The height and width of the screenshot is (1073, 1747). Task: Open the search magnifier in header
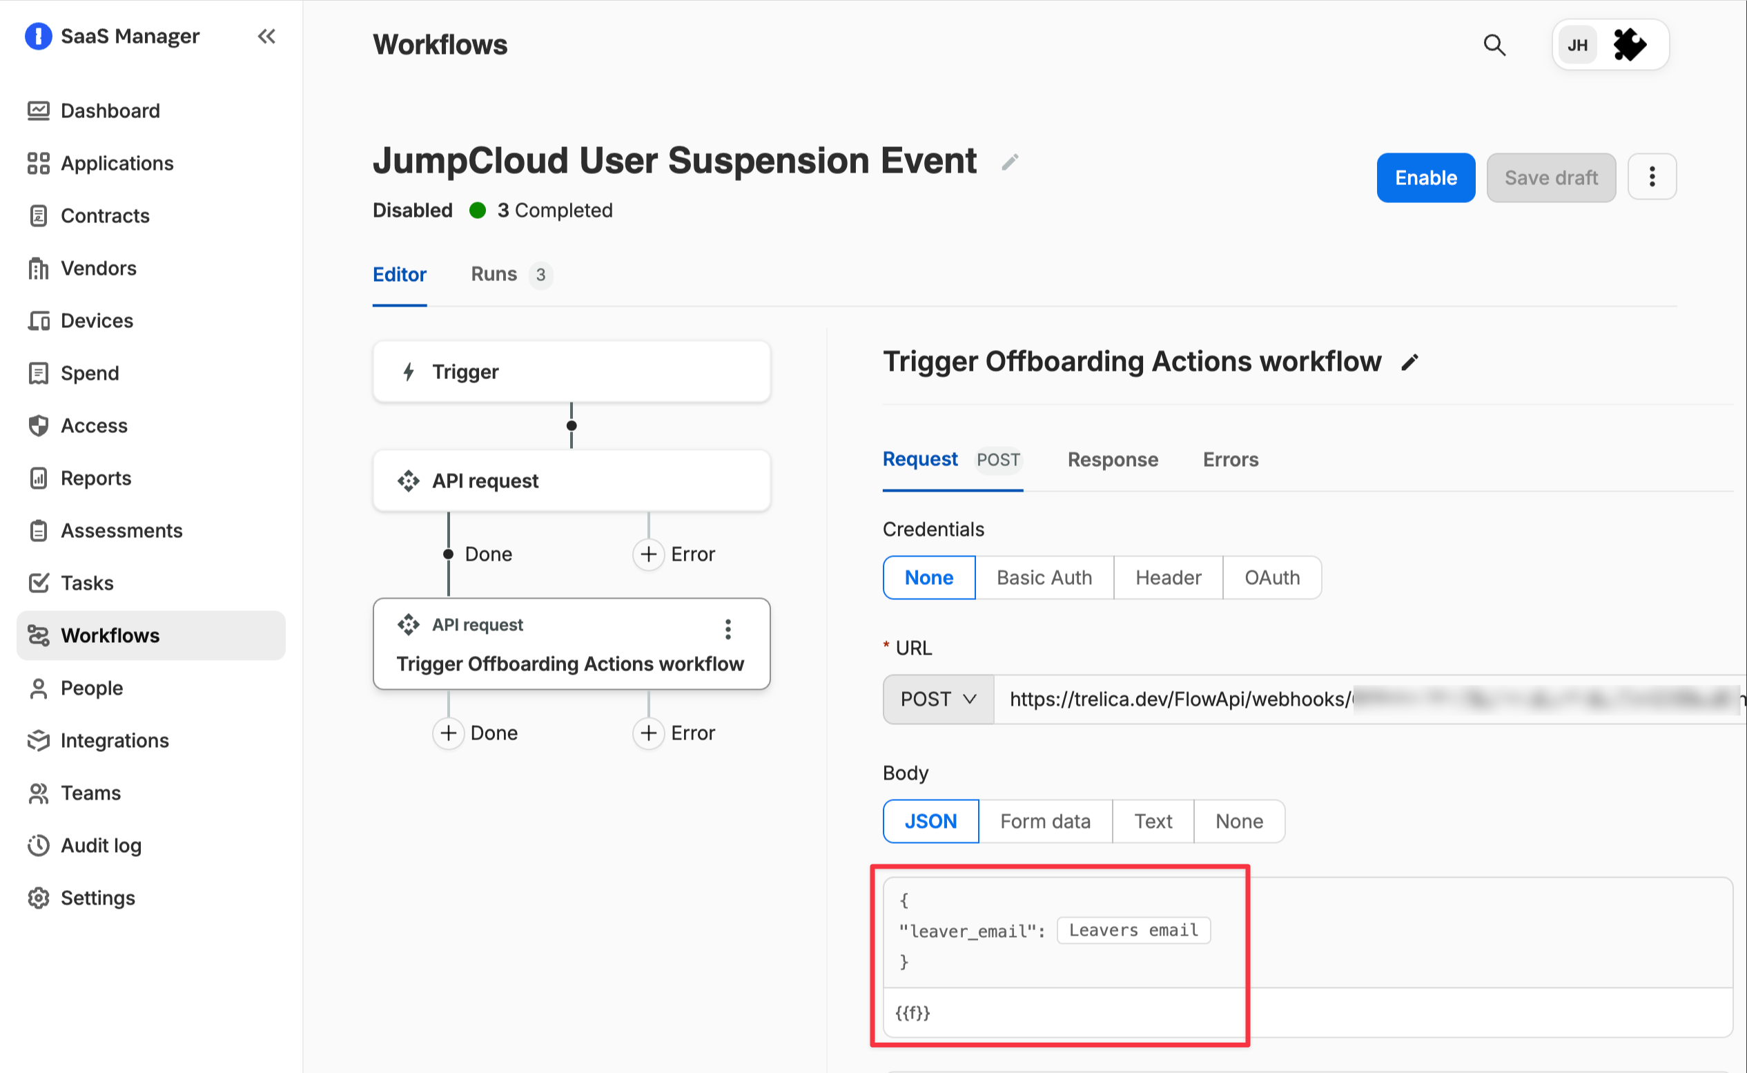[1494, 46]
